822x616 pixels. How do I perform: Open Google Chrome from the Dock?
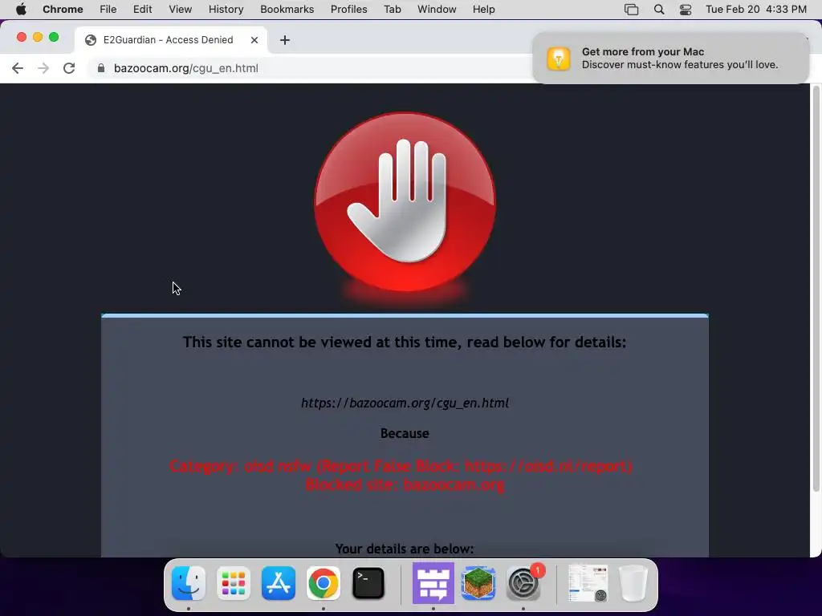[323, 582]
